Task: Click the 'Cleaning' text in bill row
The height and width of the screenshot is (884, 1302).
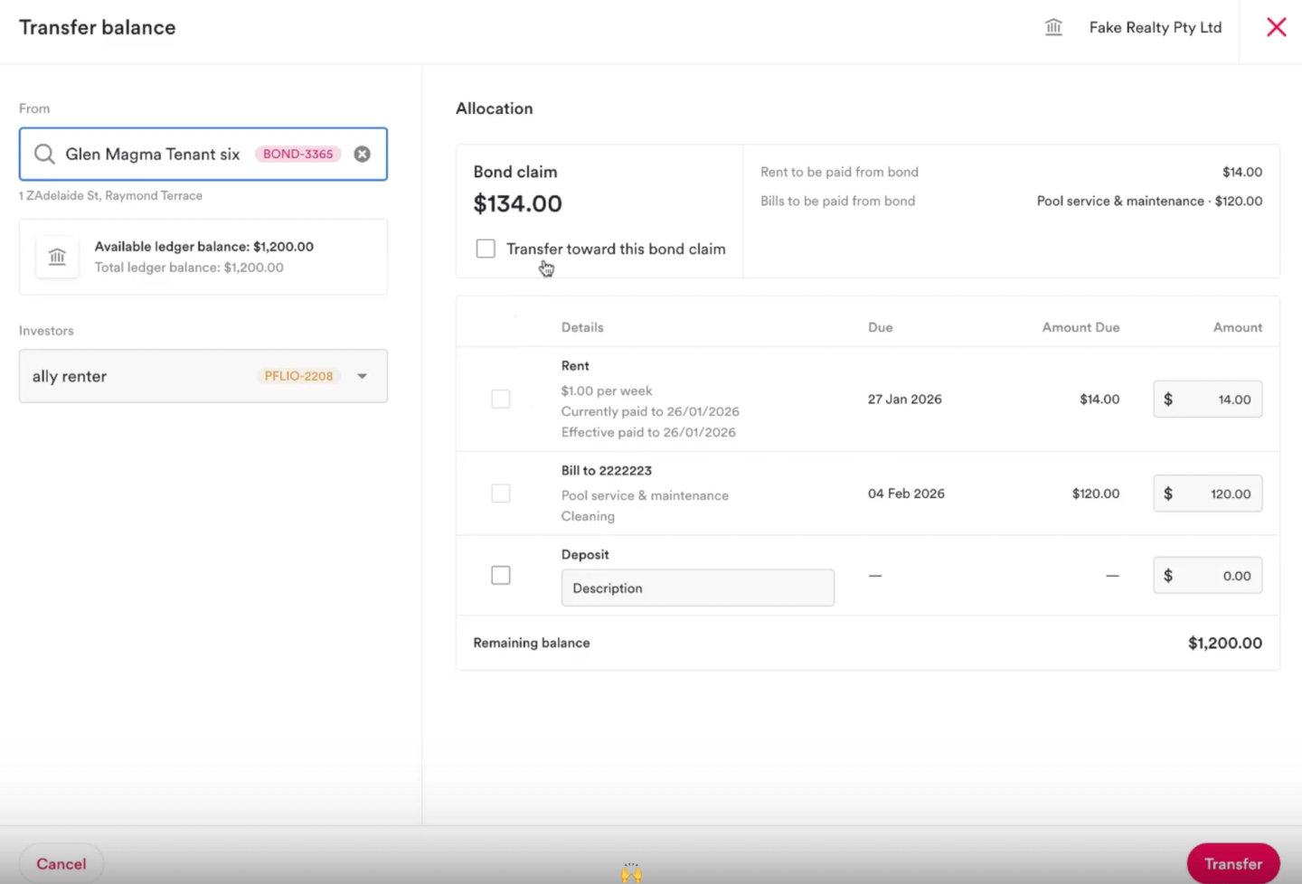Action: pos(588,516)
